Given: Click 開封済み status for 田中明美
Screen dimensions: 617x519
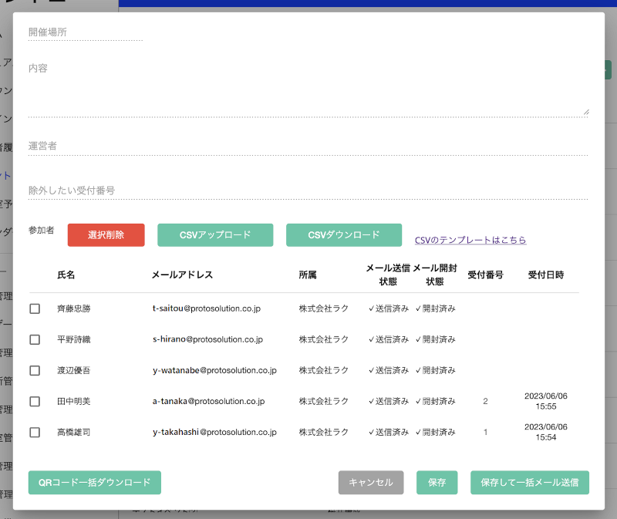Looking at the screenshot, I should [435, 401].
